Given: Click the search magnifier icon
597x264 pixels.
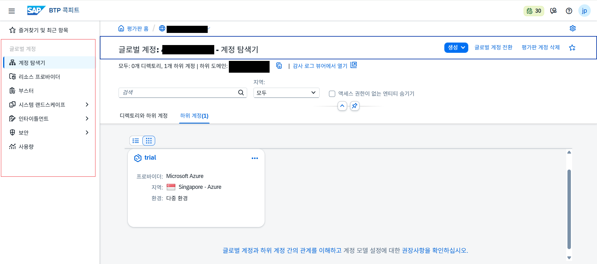Looking at the screenshot, I should click(241, 93).
